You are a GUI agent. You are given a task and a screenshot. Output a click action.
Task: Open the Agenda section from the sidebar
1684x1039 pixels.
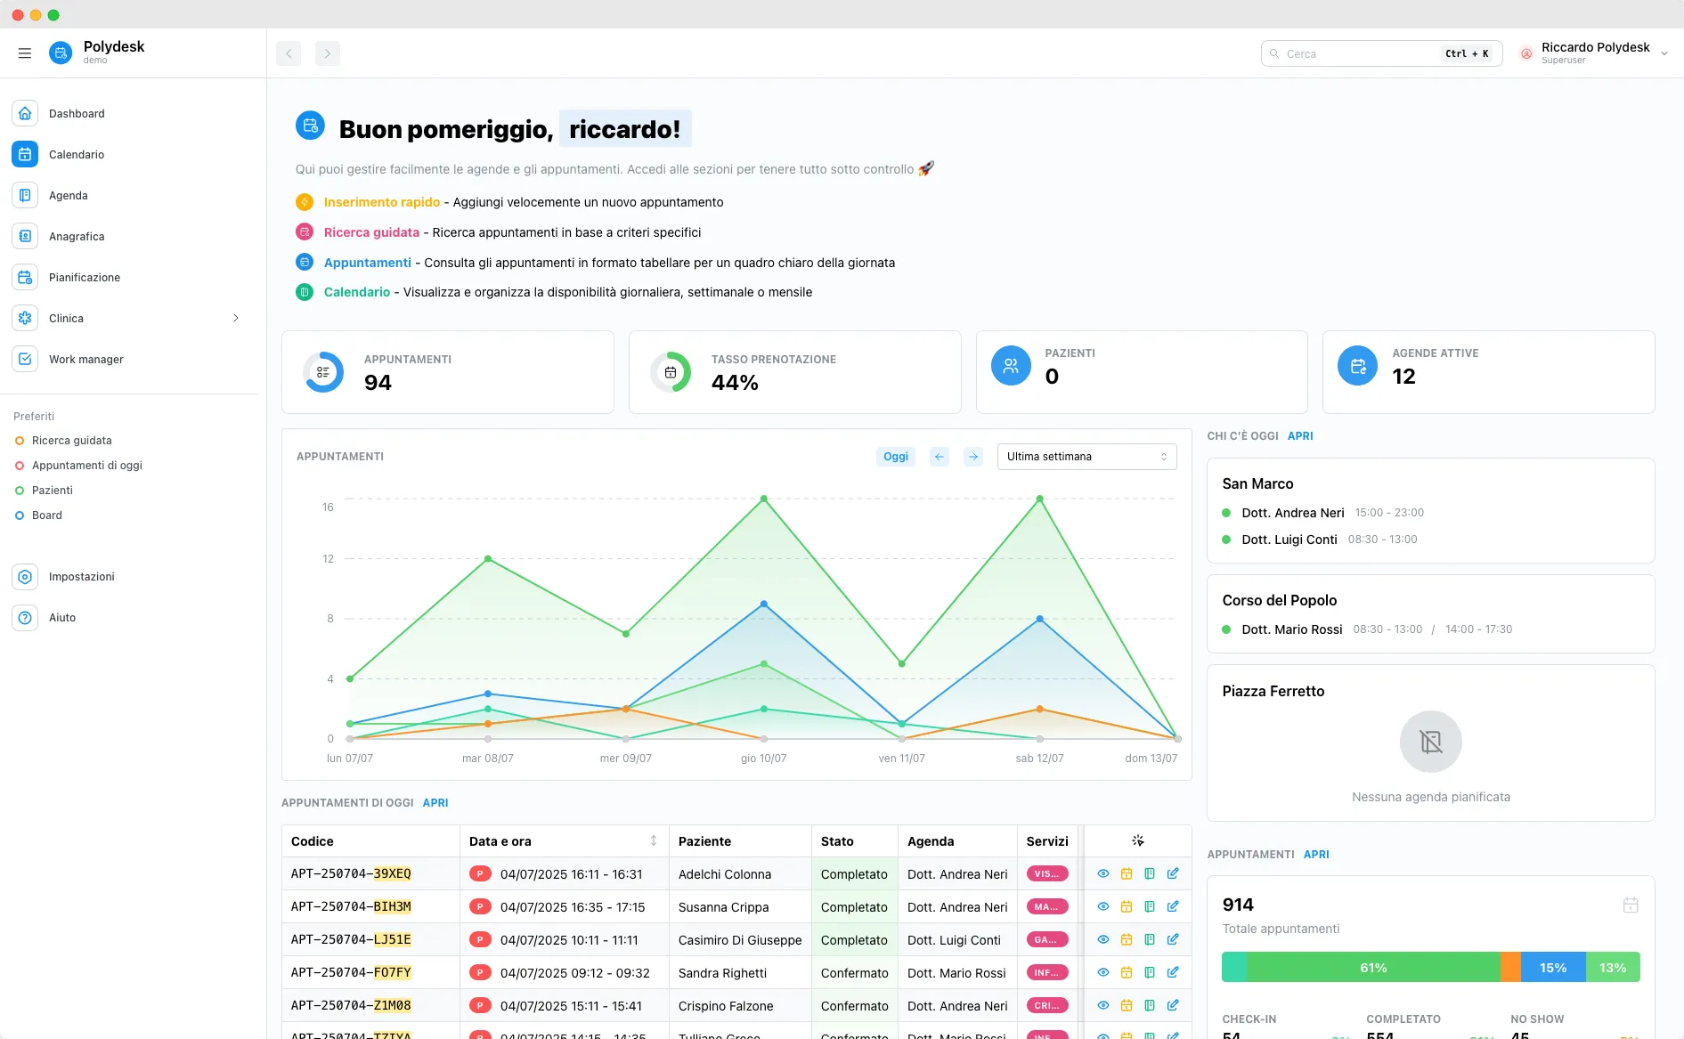click(68, 195)
